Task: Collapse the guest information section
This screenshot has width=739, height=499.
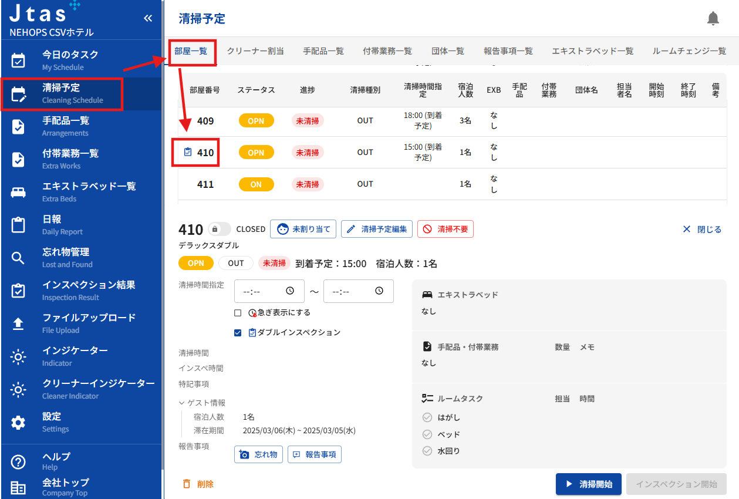Action: tap(182, 403)
